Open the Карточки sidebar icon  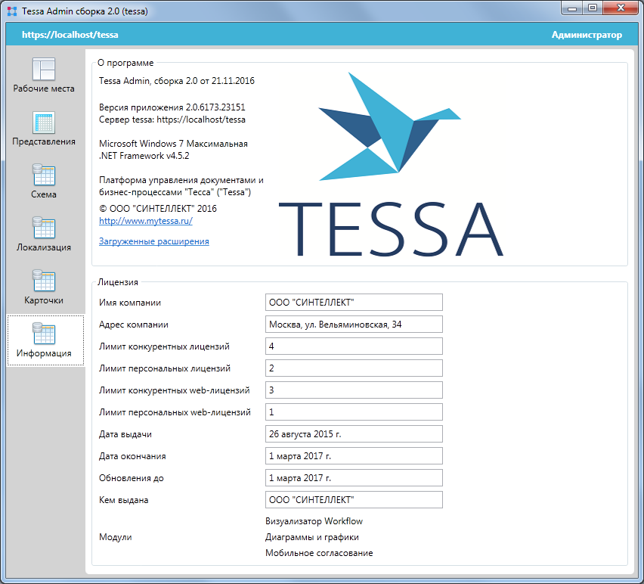tap(44, 282)
